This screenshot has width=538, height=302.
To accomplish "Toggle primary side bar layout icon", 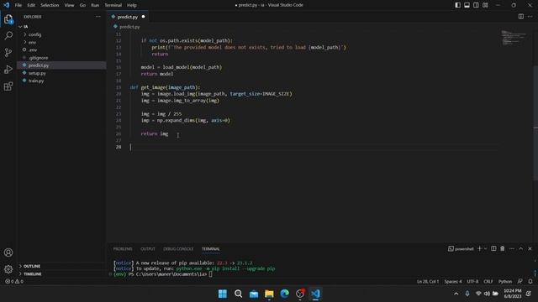I will point(457,5).
